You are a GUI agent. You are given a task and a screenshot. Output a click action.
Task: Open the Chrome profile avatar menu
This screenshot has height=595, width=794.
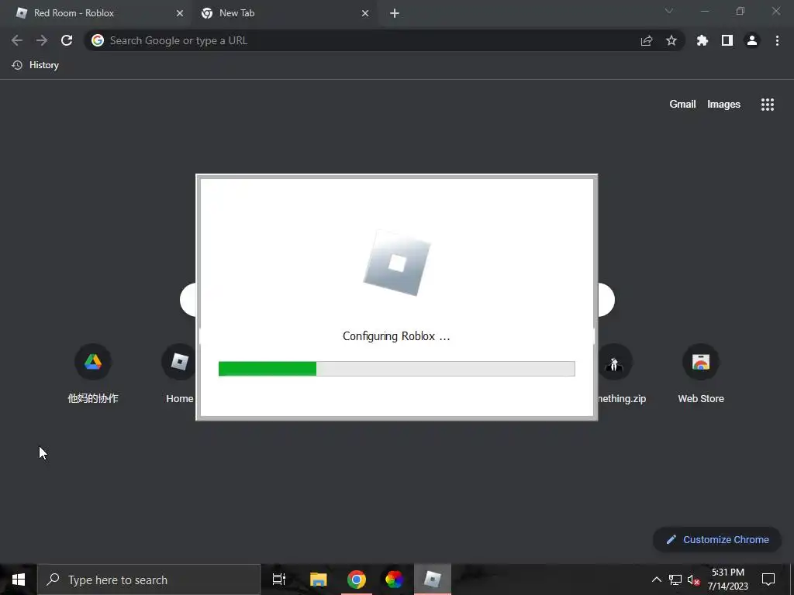click(x=752, y=40)
